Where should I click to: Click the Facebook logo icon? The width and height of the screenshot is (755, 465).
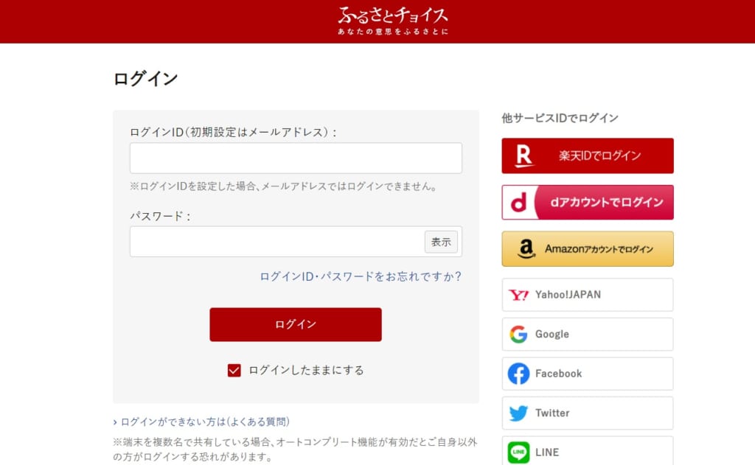point(518,374)
